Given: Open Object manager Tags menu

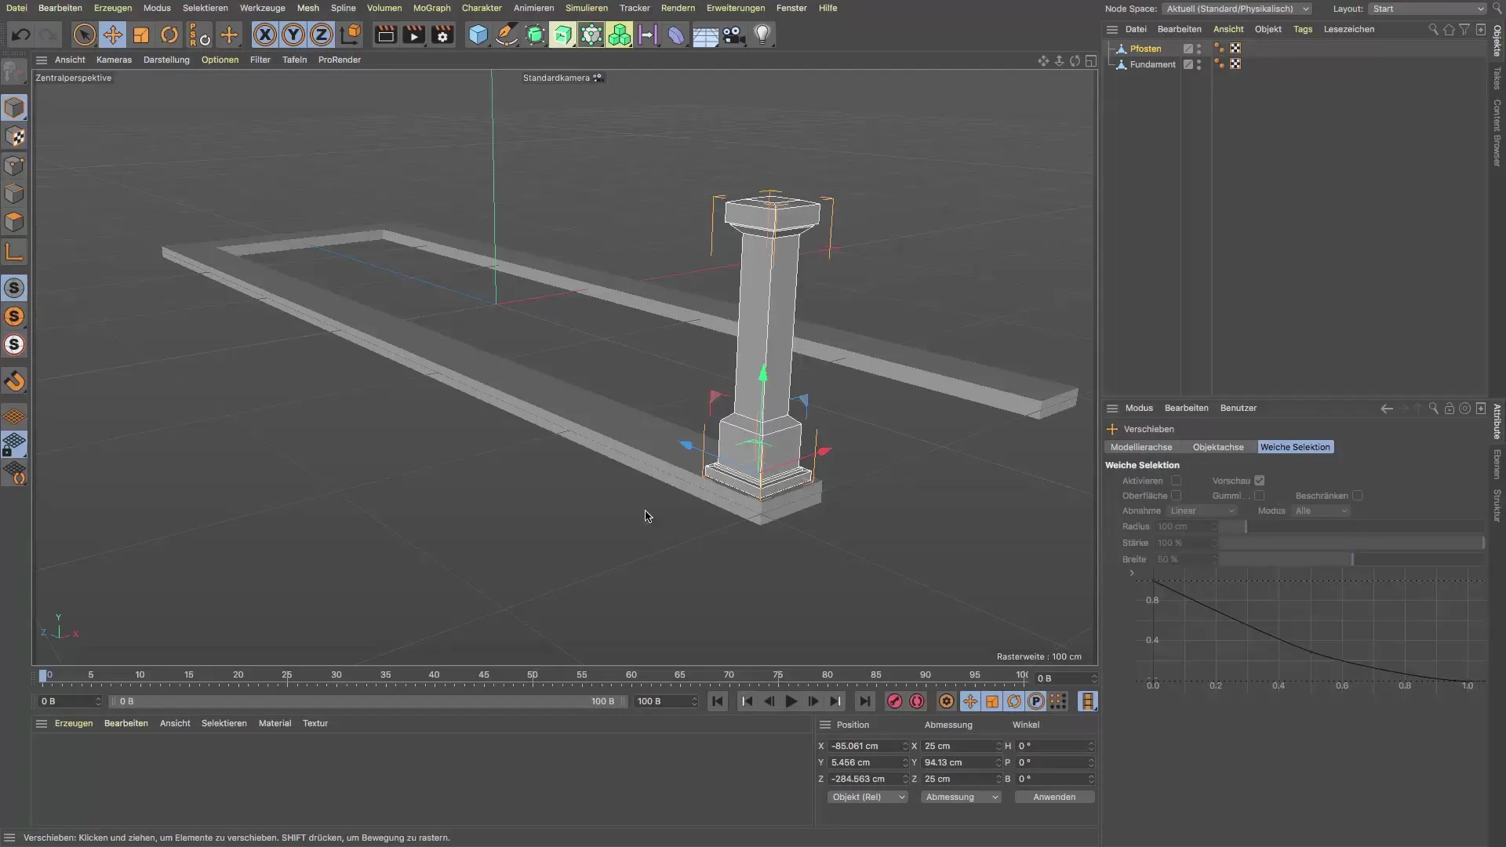Looking at the screenshot, I should point(1303,29).
